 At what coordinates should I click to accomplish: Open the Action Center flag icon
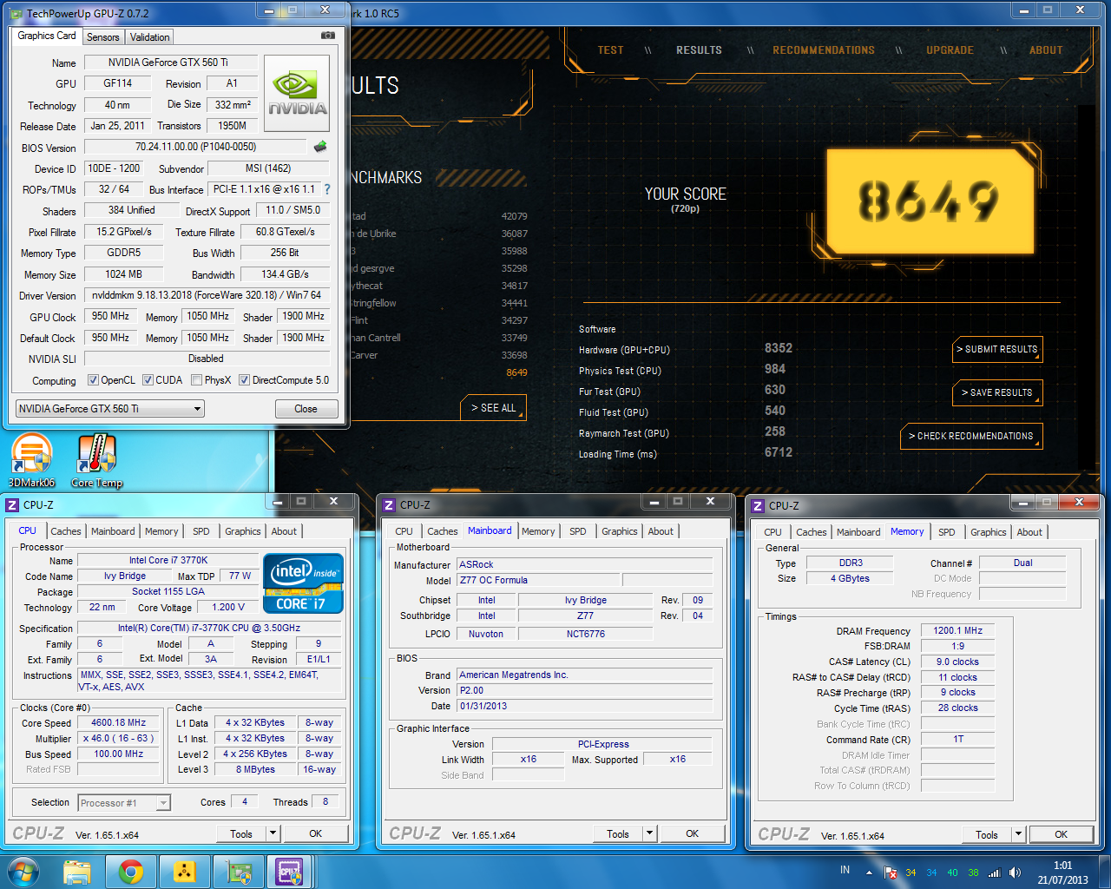pos(891,873)
